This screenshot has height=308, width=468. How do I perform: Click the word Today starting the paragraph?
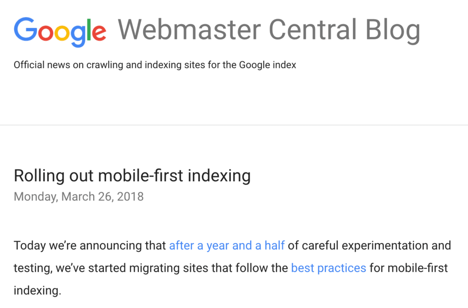(x=28, y=246)
